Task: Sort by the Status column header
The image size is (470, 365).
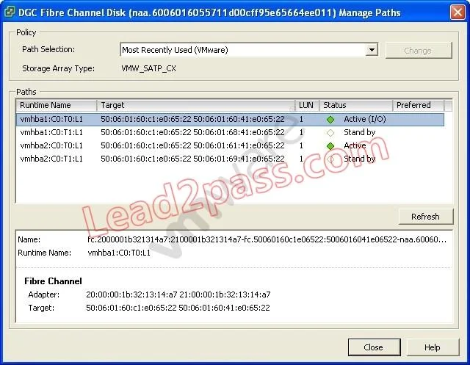Action: [x=355, y=105]
